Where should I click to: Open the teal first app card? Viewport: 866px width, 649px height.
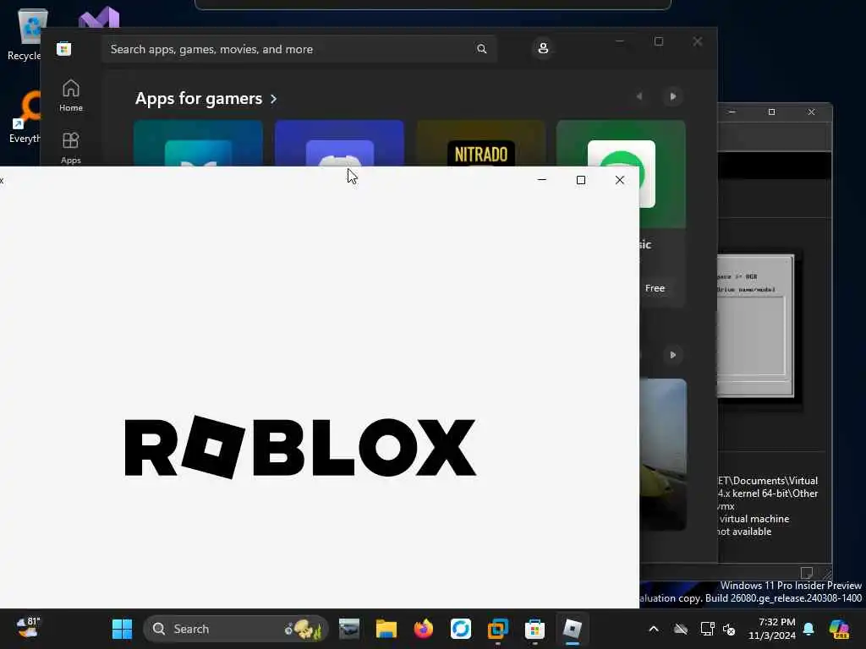pos(198,143)
